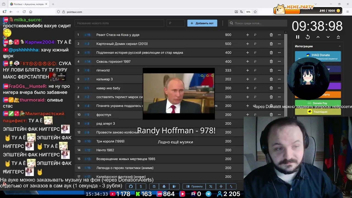Image resolution: width=352 pixels, height=198 pixels.
Task: Click the bug report icon
Action: pyautogui.click(x=164, y=186)
